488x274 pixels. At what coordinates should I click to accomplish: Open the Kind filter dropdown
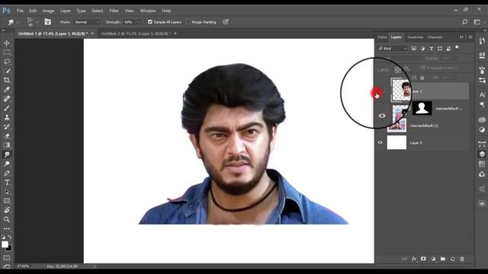click(393, 49)
